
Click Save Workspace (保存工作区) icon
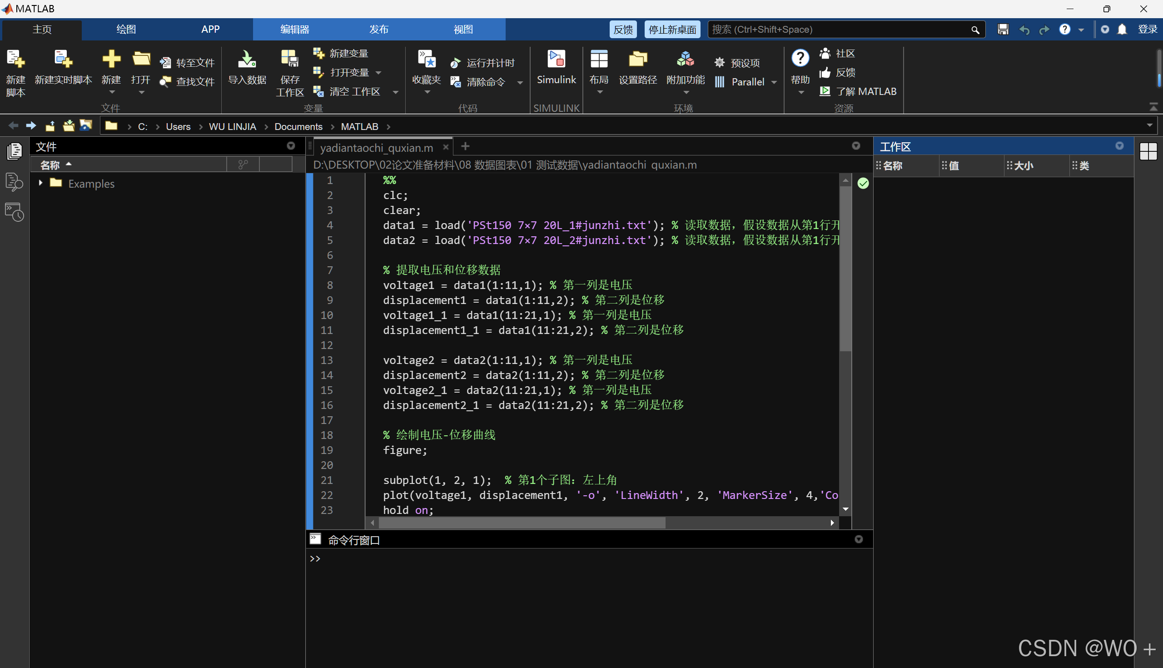pos(289,60)
